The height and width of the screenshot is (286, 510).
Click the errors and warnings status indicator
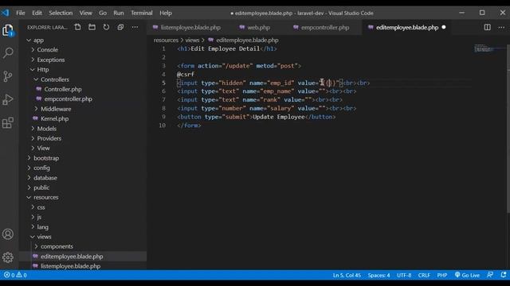point(15,275)
